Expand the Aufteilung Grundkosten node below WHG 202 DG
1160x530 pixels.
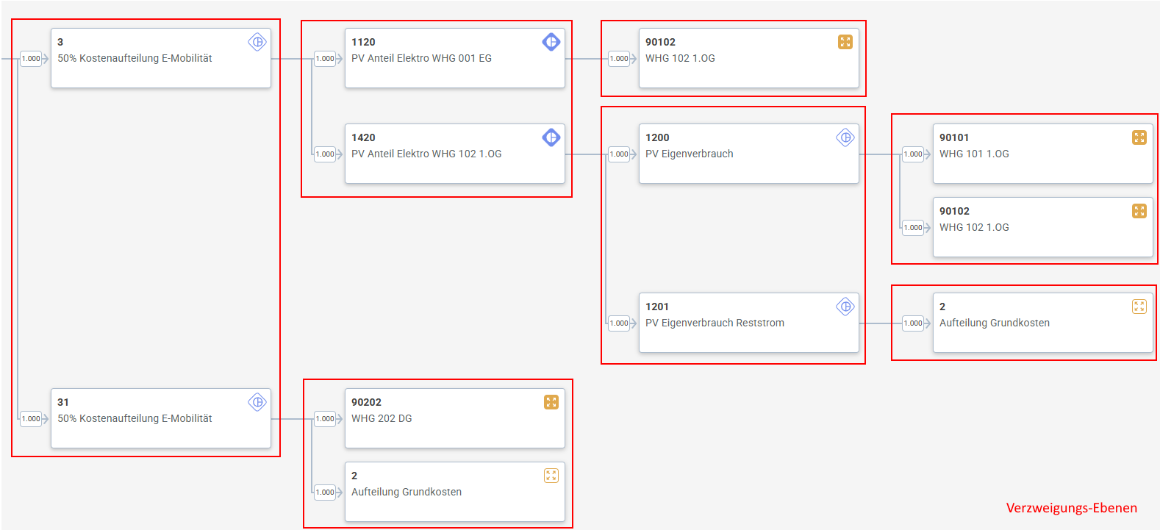pos(551,476)
